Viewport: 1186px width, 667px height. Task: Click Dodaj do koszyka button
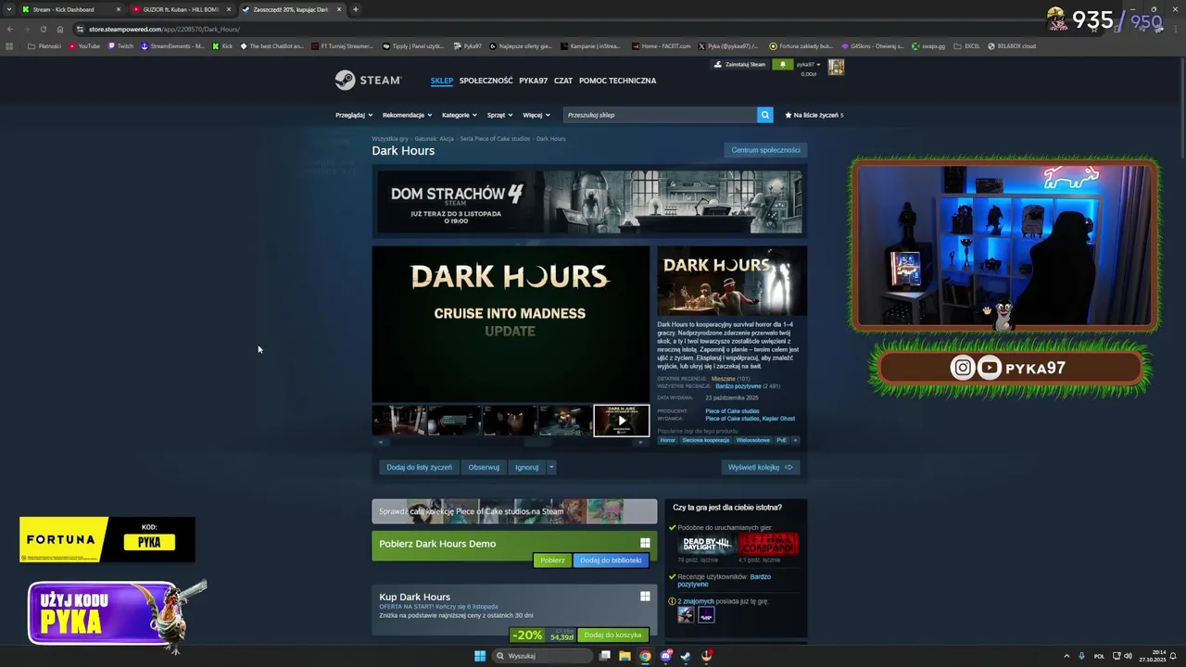[x=612, y=636]
